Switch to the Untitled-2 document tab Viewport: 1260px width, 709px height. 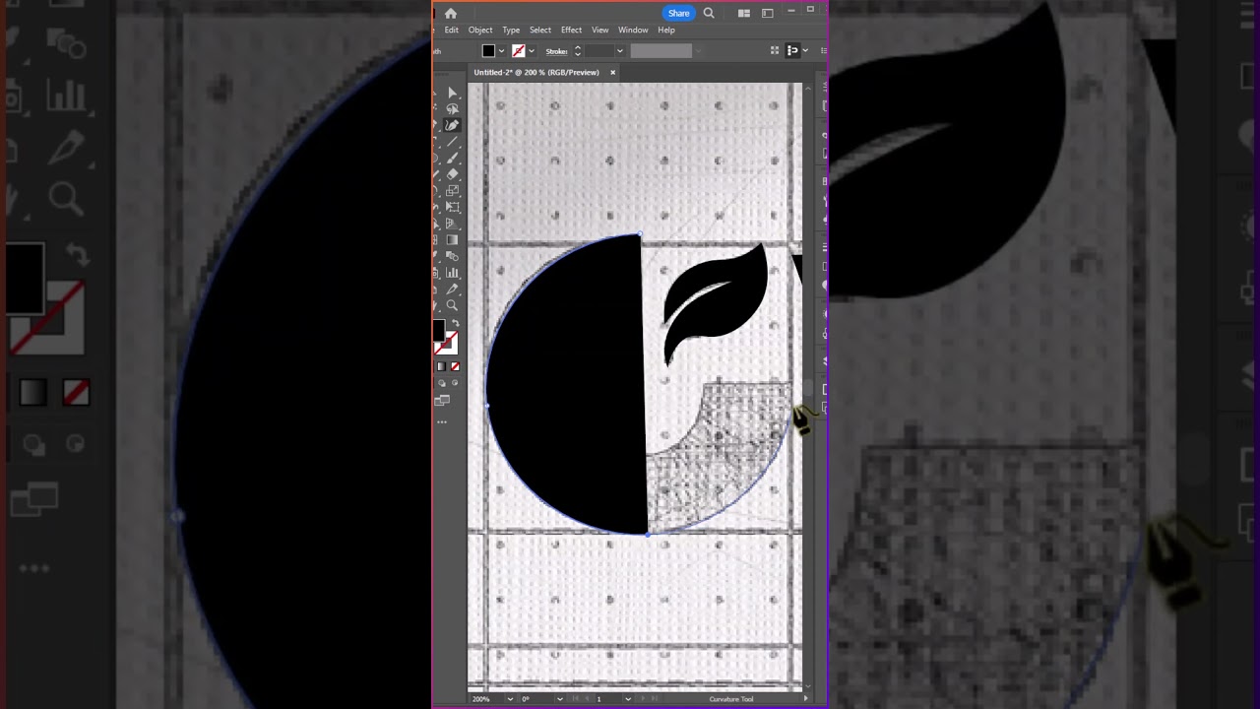point(536,72)
